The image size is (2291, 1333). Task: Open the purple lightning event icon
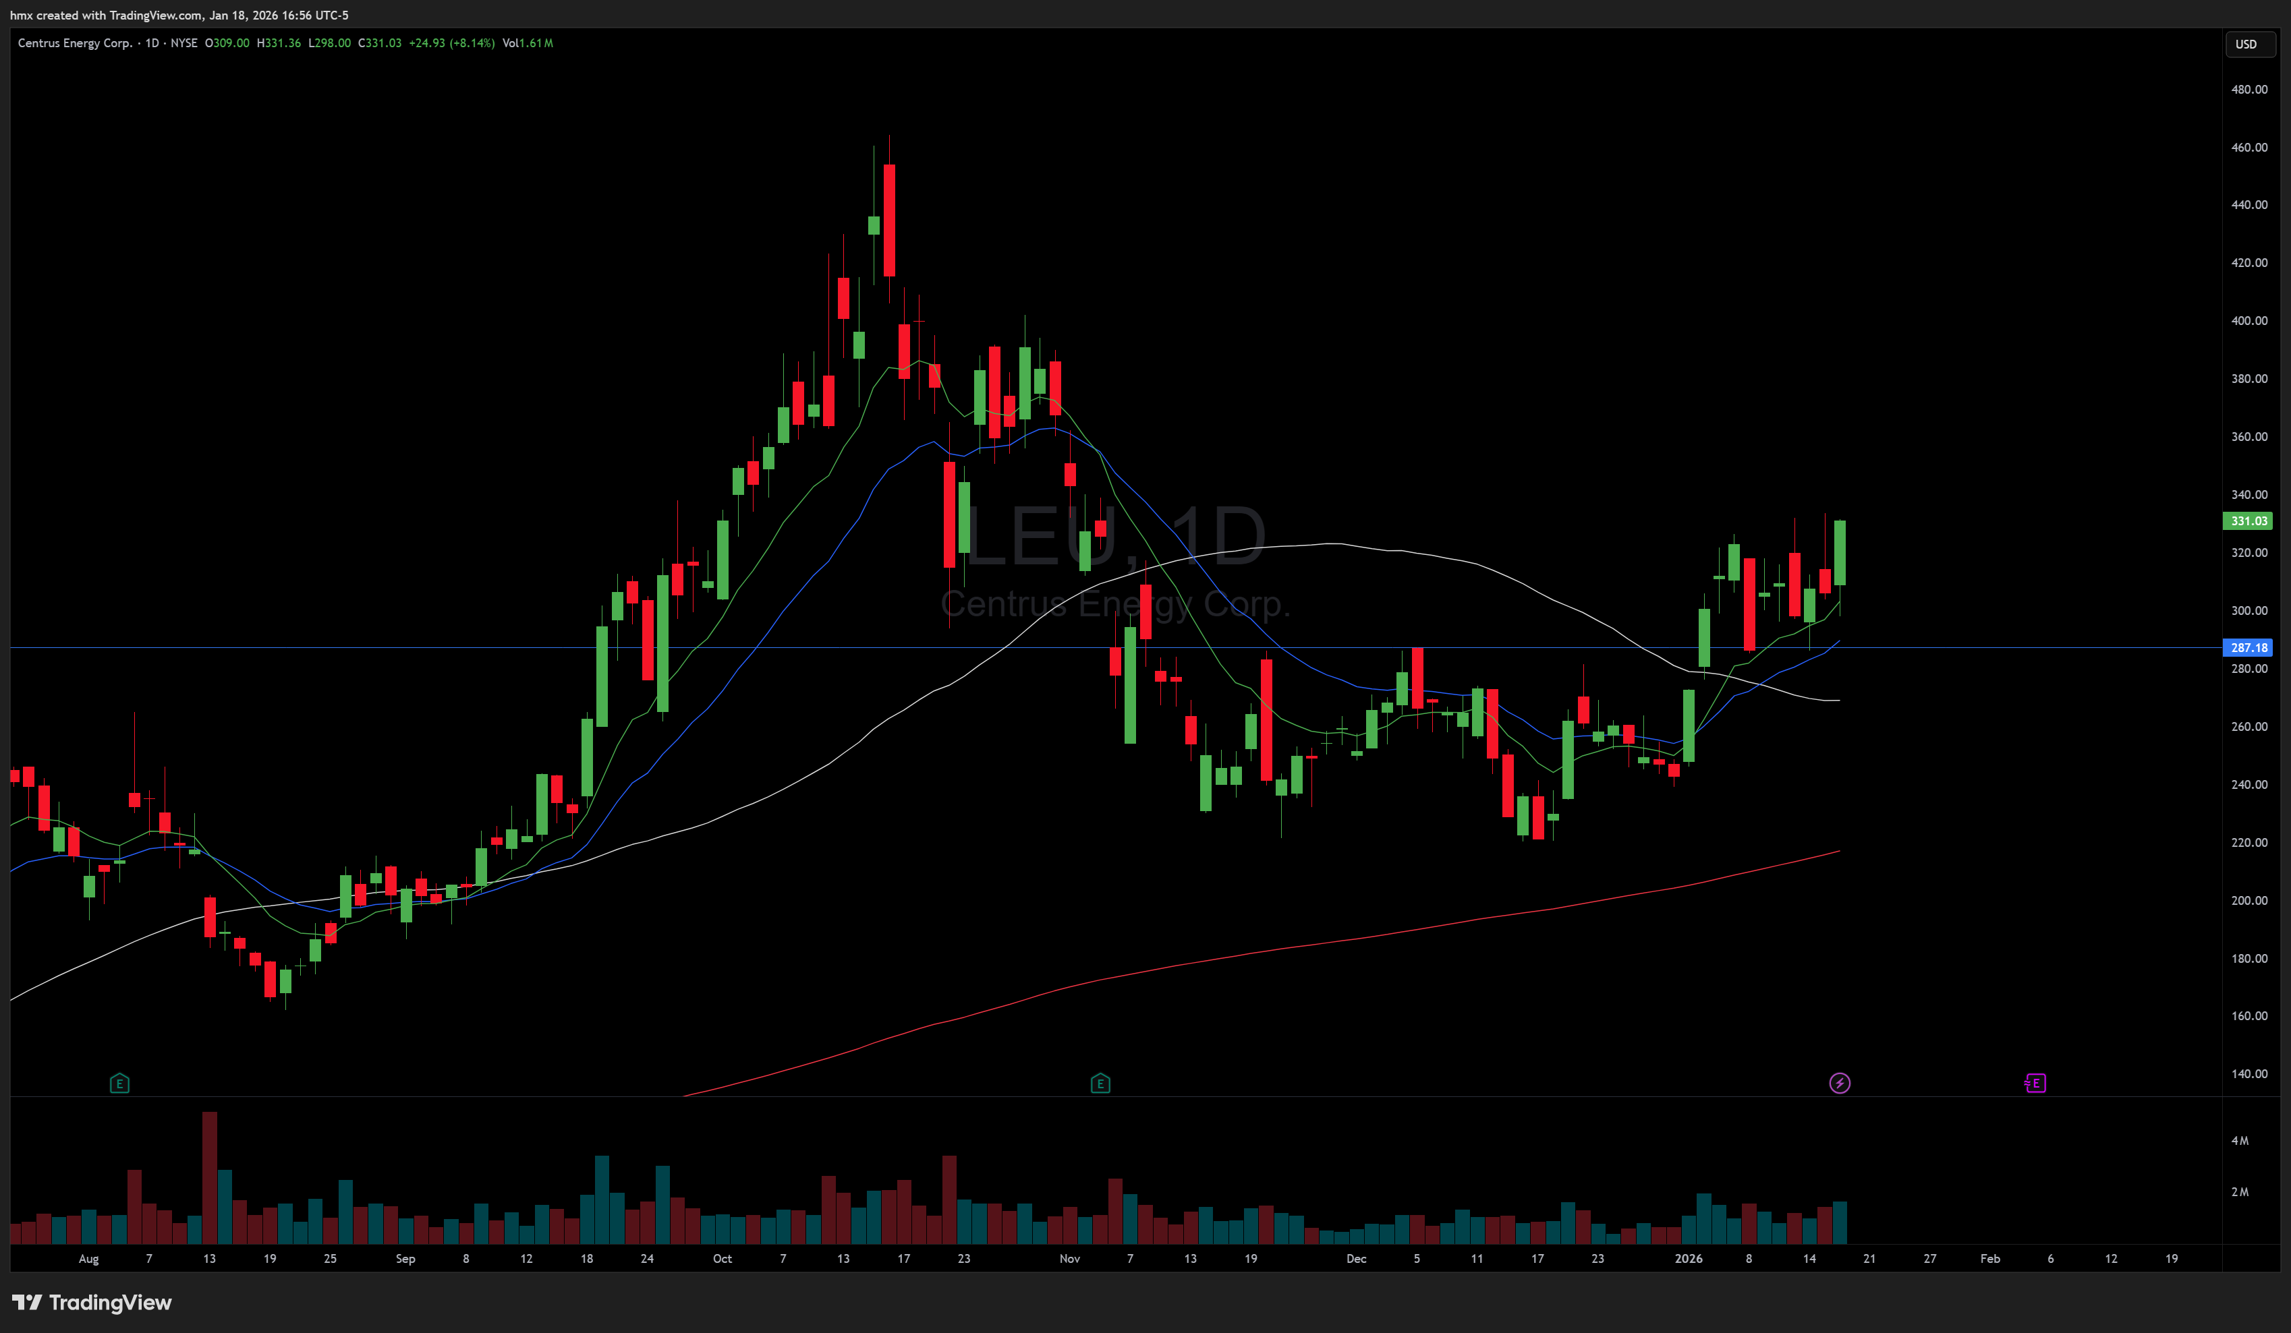(x=1839, y=1083)
